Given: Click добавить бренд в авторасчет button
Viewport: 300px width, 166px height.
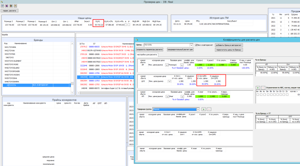Looking at the screenshot, I should [x=229, y=45].
